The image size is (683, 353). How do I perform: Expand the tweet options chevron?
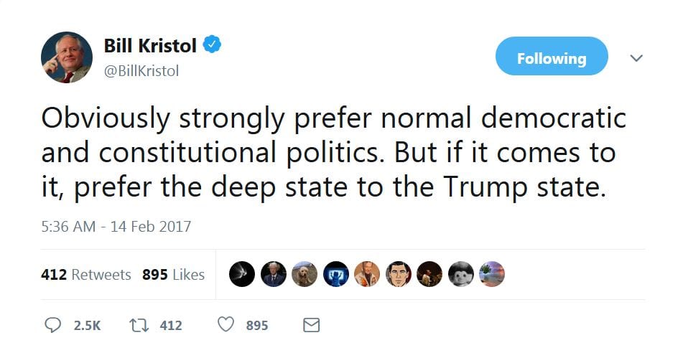click(x=636, y=57)
